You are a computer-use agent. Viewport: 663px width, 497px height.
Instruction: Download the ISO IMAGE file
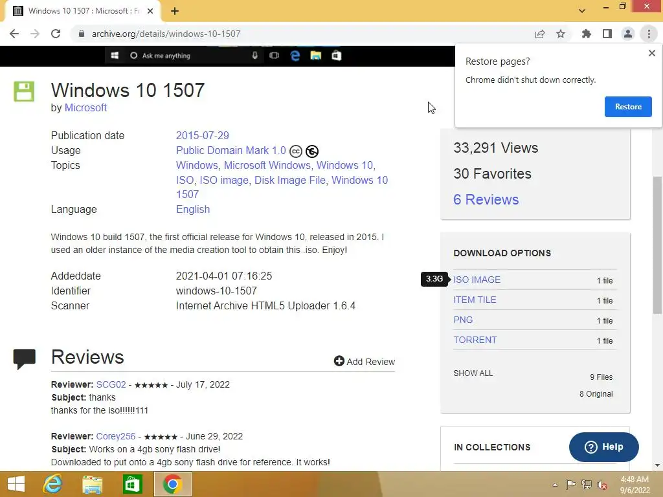coord(477,280)
